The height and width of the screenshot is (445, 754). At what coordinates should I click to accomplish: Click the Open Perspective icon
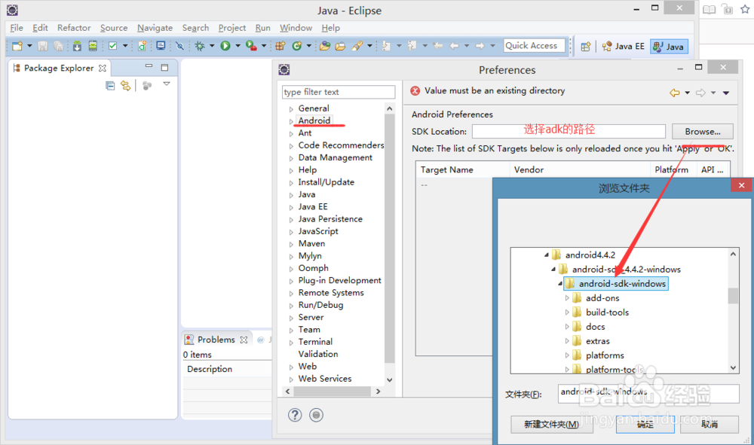[586, 47]
